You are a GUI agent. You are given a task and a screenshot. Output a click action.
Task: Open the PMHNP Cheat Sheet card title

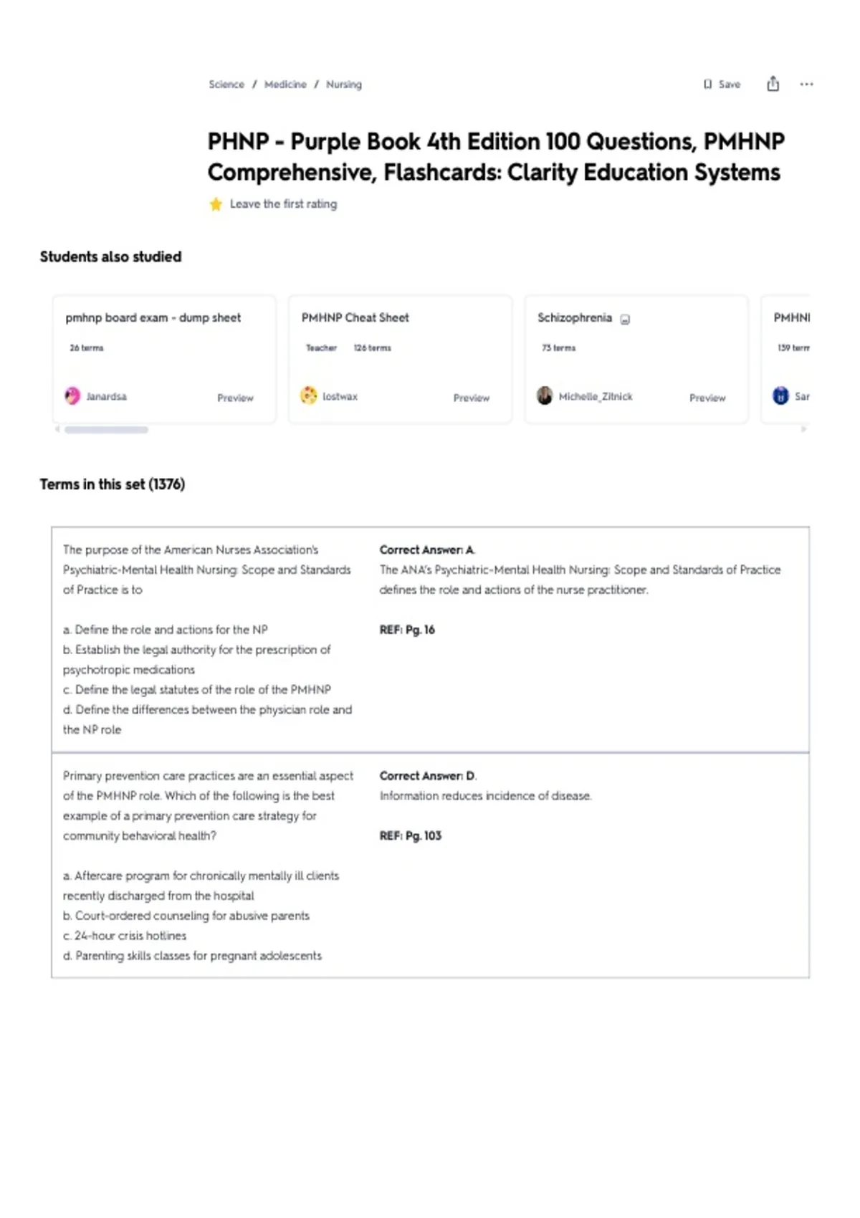pyautogui.click(x=355, y=317)
